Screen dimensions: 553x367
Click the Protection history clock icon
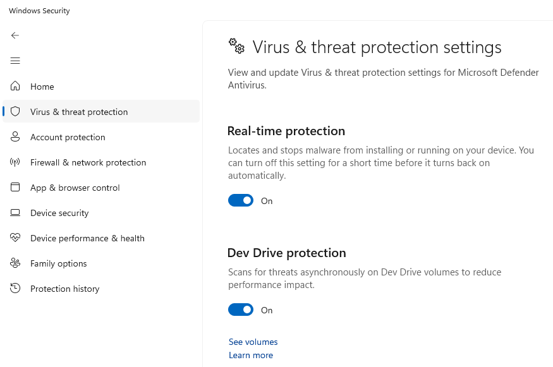[x=15, y=289]
